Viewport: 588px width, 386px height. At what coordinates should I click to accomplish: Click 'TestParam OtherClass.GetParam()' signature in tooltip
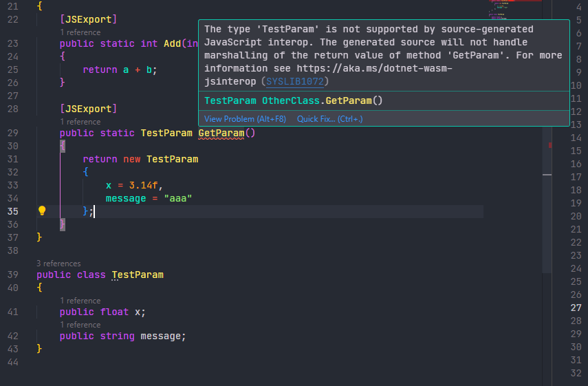click(x=293, y=100)
